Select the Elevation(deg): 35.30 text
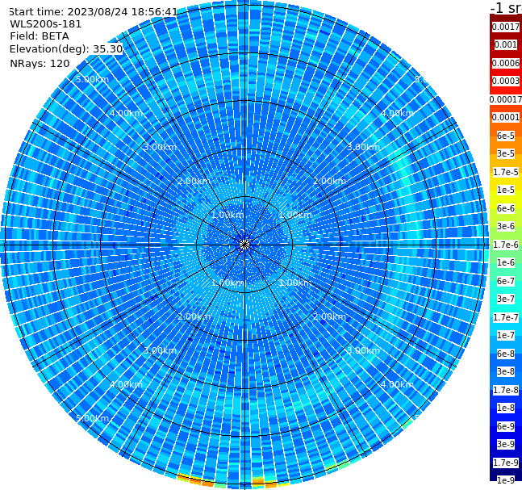This screenshot has height=490, width=522. point(66,49)
